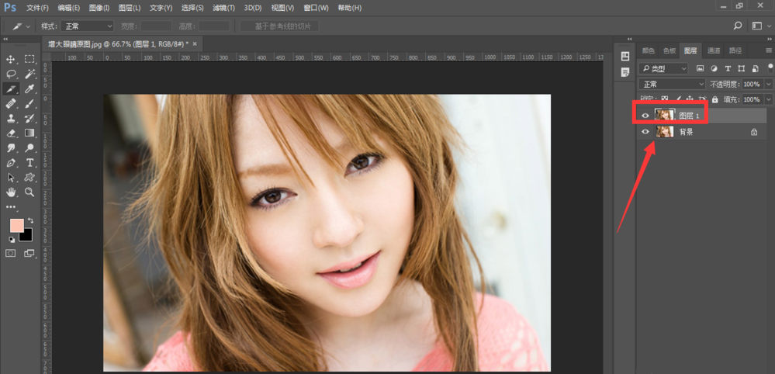Close the 增大眼睛原图.jpg document tab
This screenshot has height=374, width=775.
pyautogui.click(x=194, y=43)
